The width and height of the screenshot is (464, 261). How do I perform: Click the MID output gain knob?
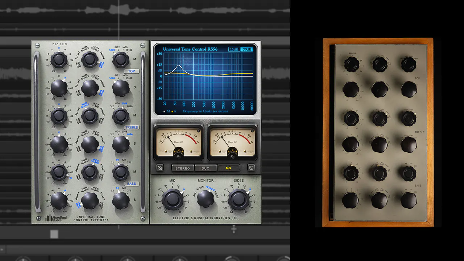tap(173, 199)
